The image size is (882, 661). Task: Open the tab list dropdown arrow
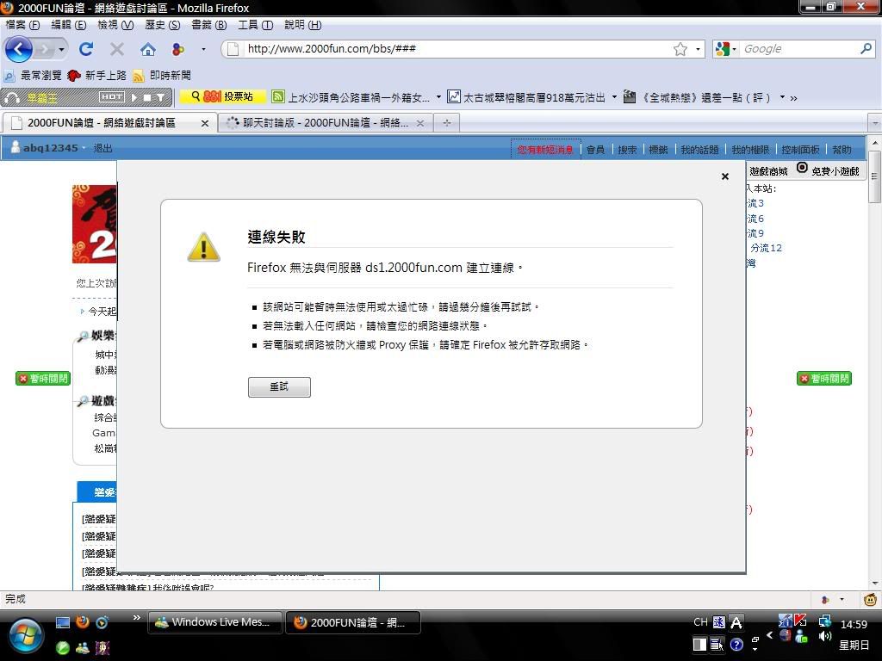[874, 123]
